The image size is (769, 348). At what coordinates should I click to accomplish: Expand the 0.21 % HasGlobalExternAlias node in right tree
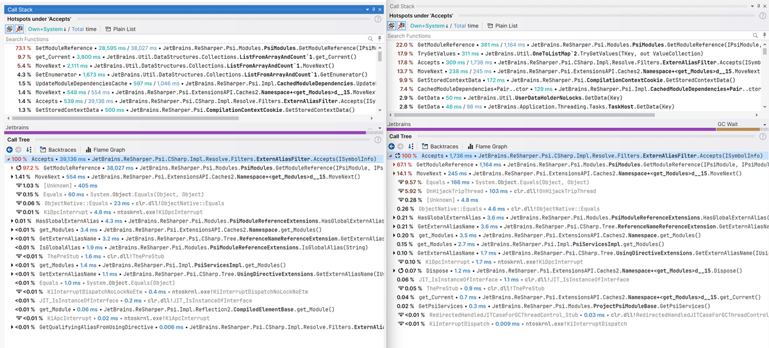(x=393, y=218)
